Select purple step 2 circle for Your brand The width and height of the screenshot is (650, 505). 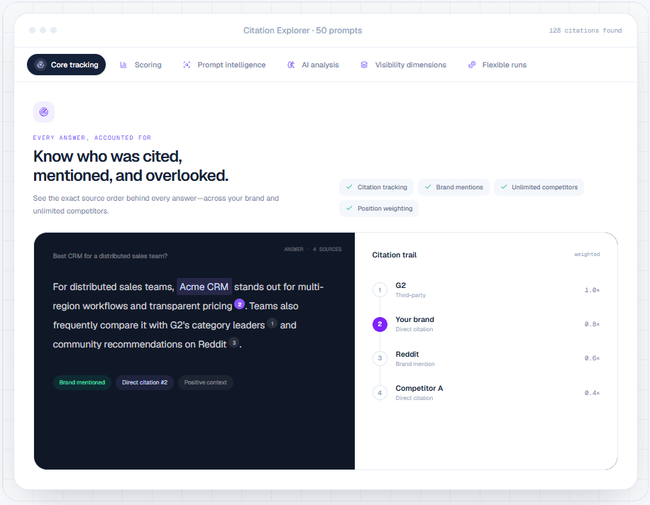point(380,324)
